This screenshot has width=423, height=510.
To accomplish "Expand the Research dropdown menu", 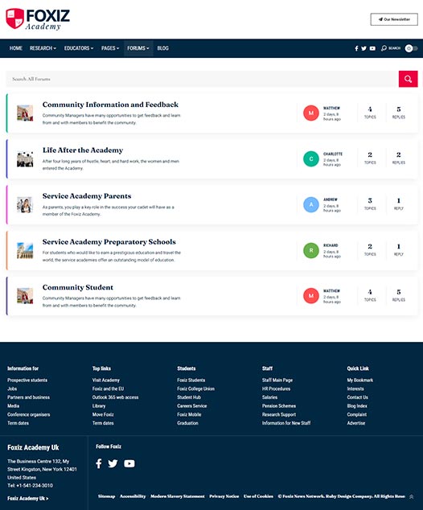I will click(x=43, y=48).
